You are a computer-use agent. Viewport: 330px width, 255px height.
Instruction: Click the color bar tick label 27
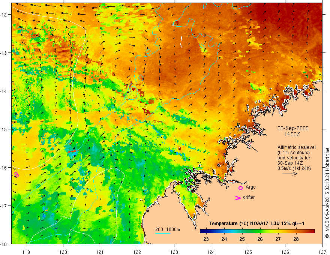[x=278, y=239]
